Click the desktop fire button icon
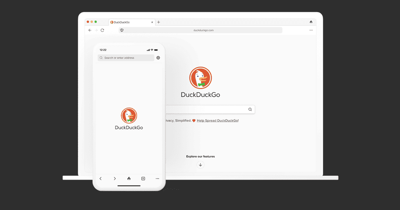 [311, 22]
